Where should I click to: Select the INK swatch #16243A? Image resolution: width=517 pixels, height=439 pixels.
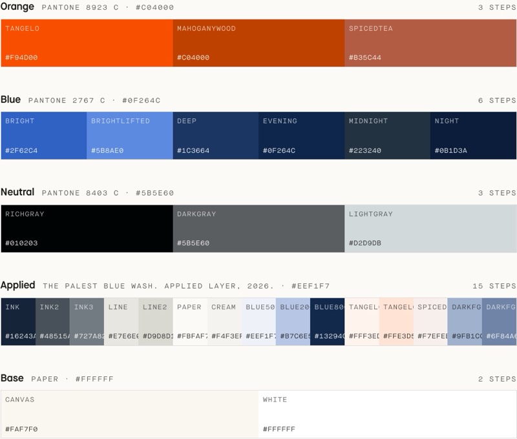(x=18, y=322)
